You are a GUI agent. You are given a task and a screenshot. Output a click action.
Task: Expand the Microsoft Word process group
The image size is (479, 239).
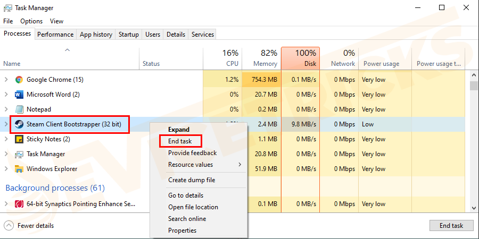pyautogui.click(x=6, y=95)
